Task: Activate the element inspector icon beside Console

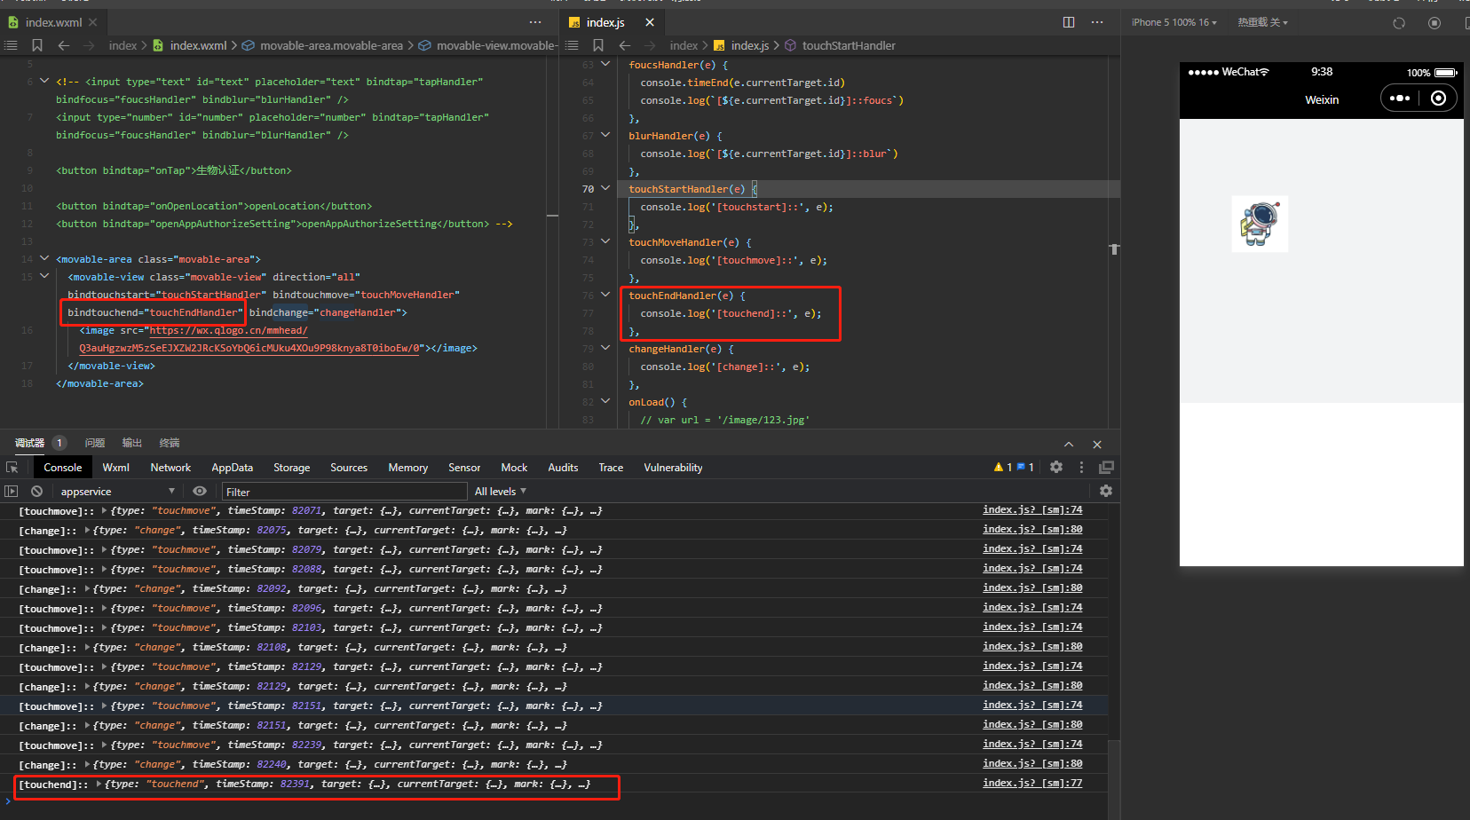Action: tap(12, 468)
